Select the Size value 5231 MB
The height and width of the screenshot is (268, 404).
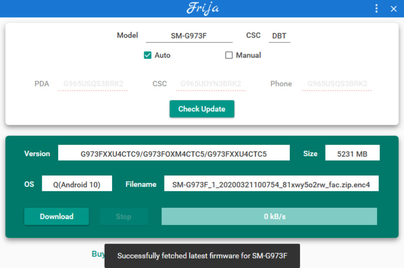tap(352, 153)
